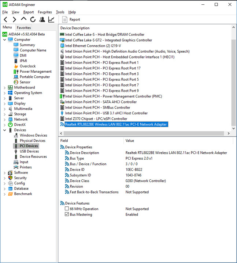This screenshot has height=263, width=237.
Task: Click the Power Management battery icon
Action: point(16,72)
